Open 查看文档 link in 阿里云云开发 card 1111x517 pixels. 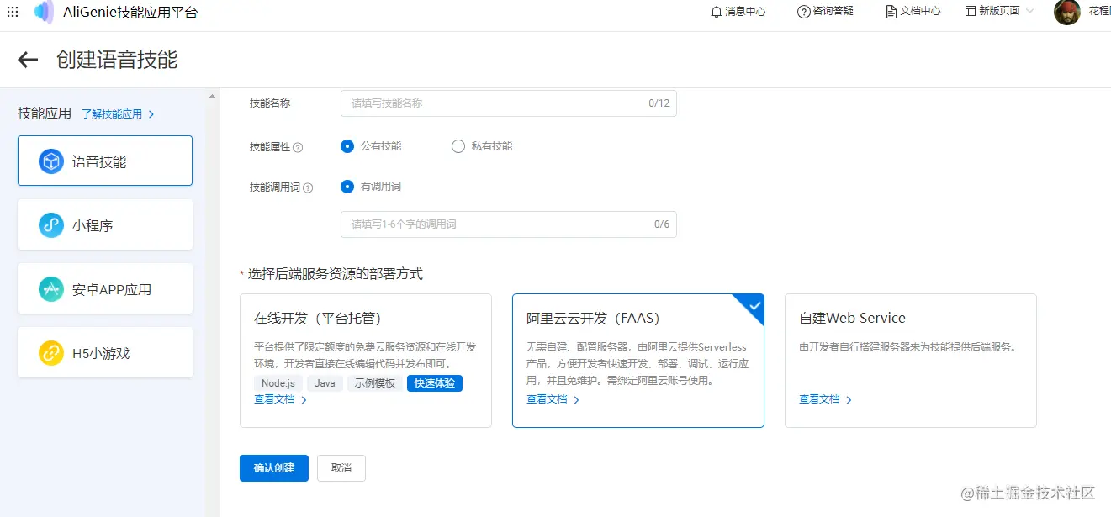coord(547,399)
